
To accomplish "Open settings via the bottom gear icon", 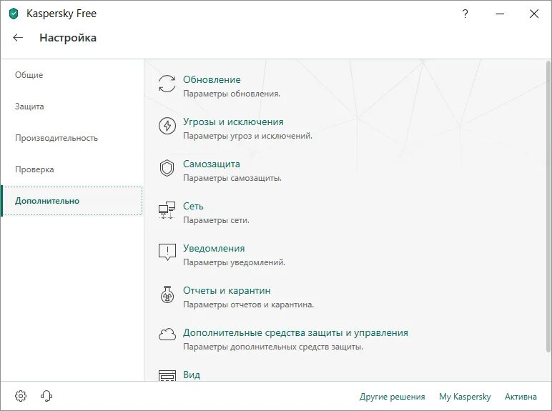I will [21, 396].
